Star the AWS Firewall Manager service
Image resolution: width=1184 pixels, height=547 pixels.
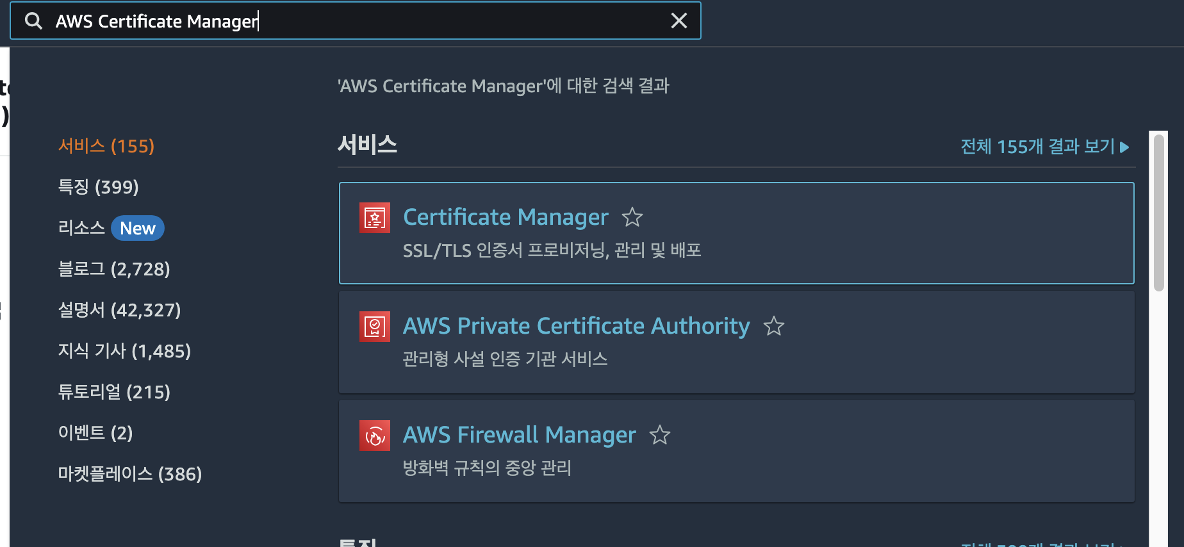(x=660, y=435)
